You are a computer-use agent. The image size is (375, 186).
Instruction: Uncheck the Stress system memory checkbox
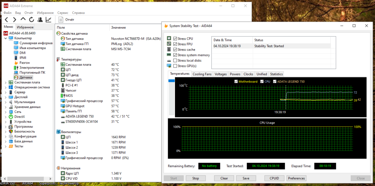[x=175, y=55]
